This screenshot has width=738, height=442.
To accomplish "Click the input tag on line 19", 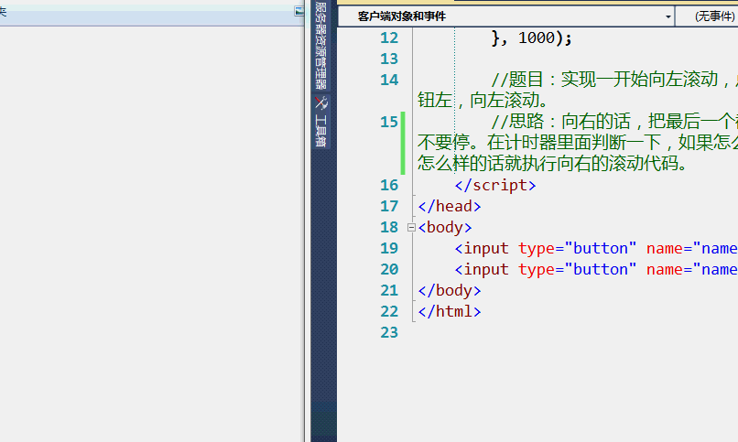I will click(596, 248).
